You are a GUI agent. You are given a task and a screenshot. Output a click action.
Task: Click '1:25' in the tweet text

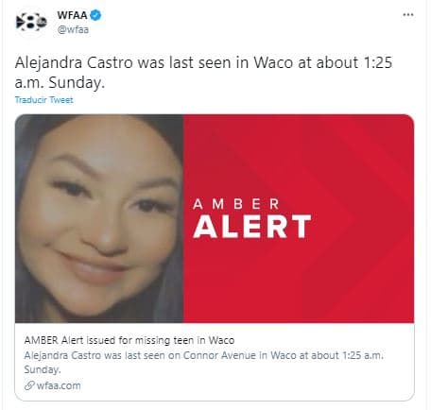(378, 62)
